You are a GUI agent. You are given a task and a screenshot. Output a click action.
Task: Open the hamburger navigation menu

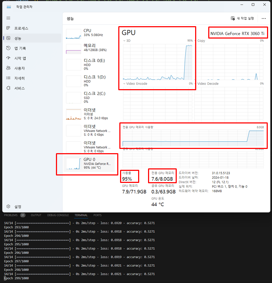tap(8, 18)
